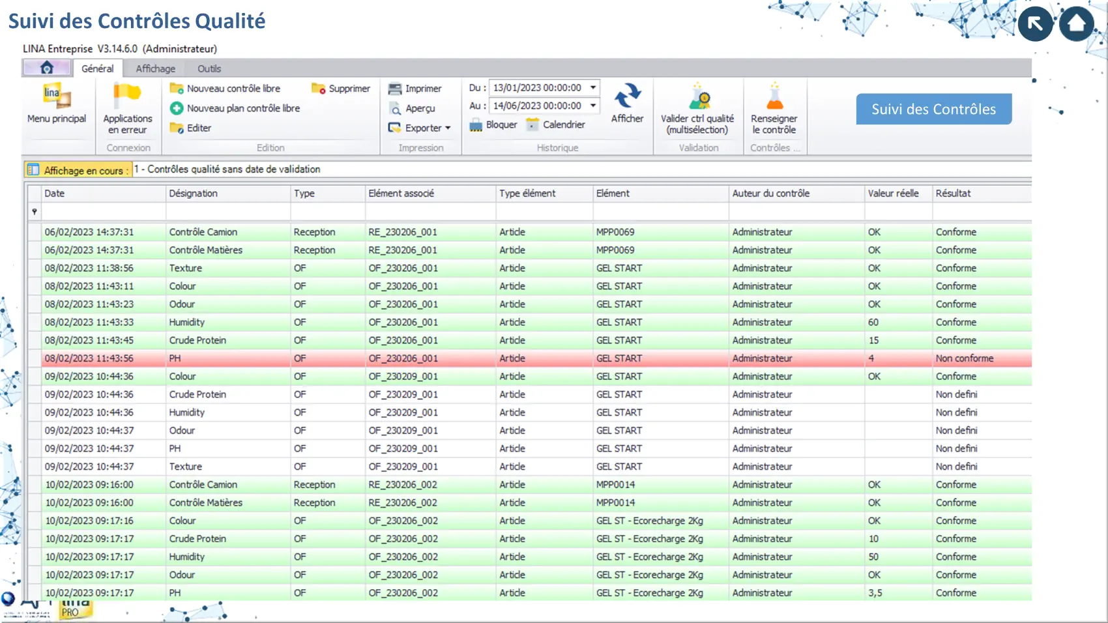
Task: Select the red Non conforme PH row
Action: tap(529, 358)
